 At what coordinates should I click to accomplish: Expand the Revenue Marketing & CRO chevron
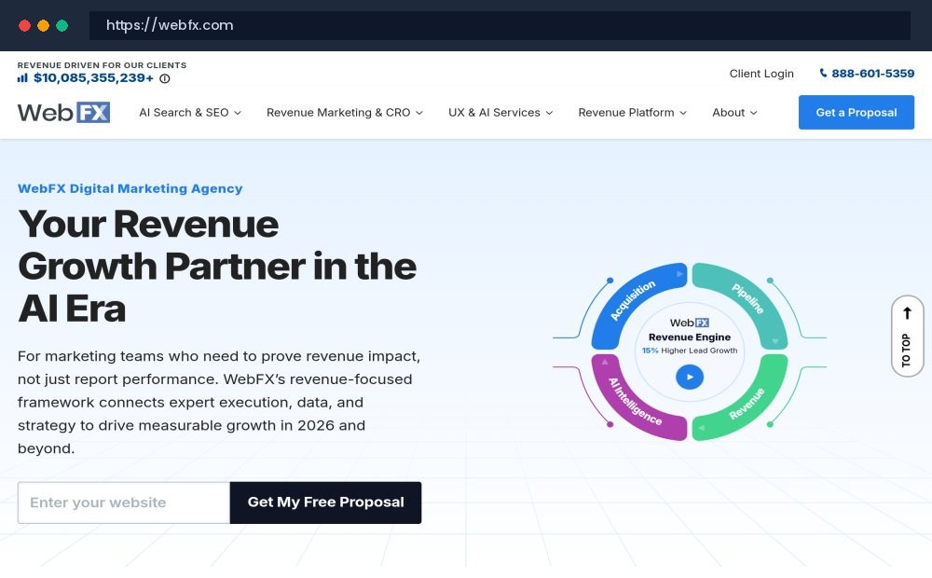point(419,113)
